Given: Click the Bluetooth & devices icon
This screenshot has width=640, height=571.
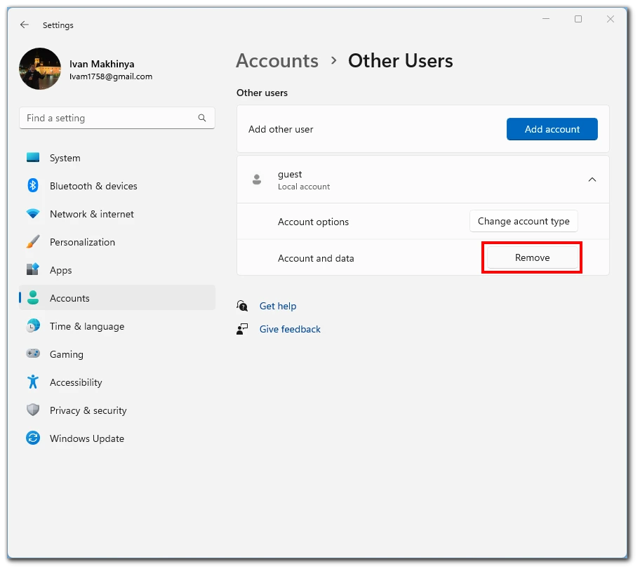Looking at the screenshot, I should [33, 186].
